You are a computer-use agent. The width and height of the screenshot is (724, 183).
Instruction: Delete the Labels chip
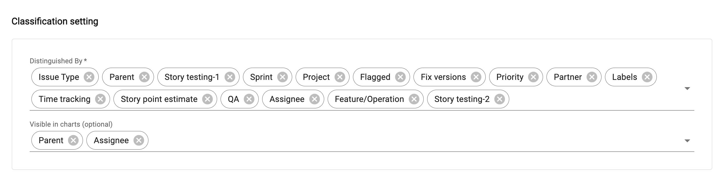(647, 77)
